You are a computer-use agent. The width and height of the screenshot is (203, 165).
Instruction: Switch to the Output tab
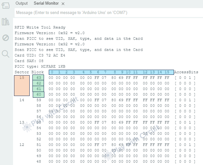click(21, 3)
